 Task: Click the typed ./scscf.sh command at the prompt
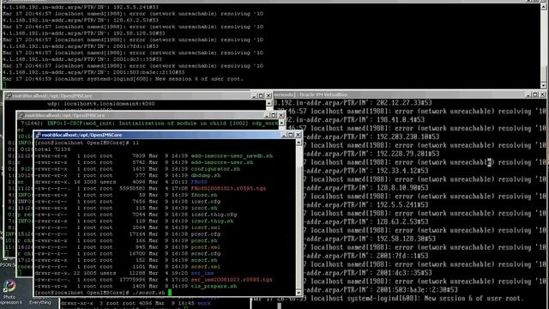148,293
